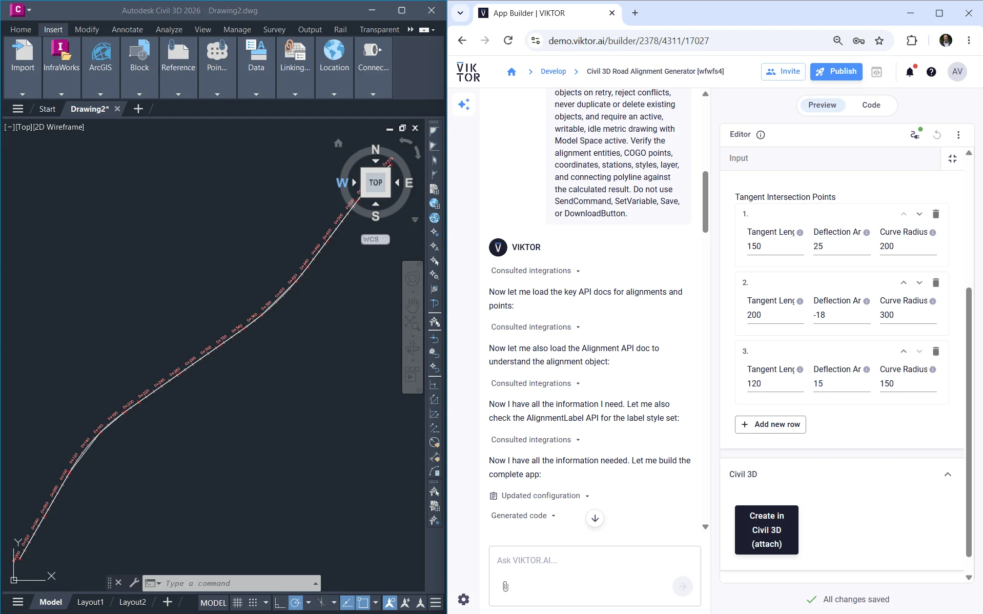The width and height of the screenshot is (983, 614).
Task: Toggle isometric drafting in status bar
Action: (x=321, y=603)
